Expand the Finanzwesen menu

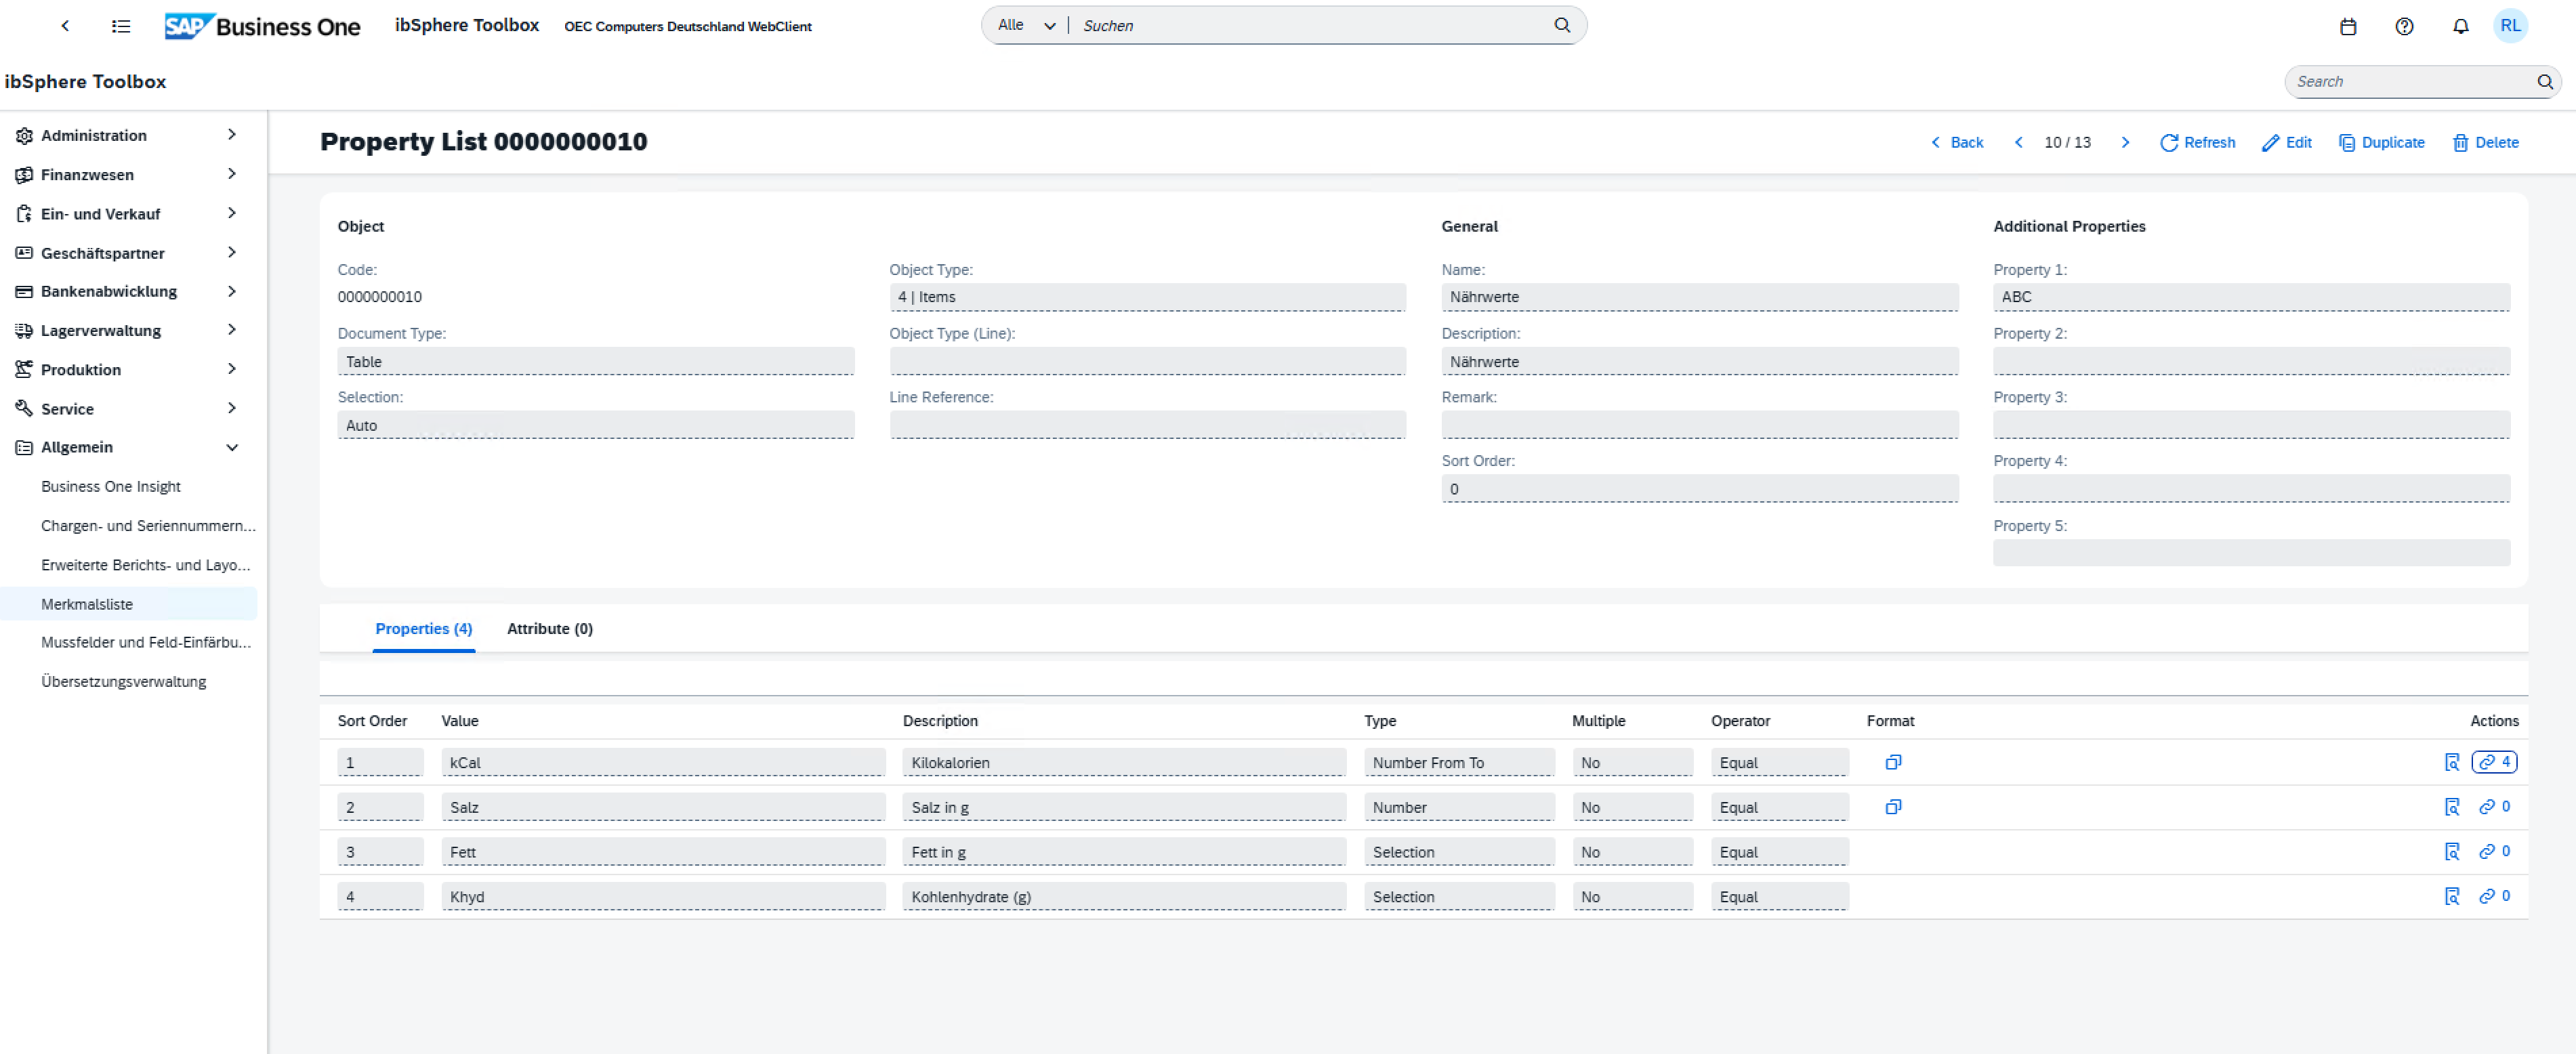(232, 174)
